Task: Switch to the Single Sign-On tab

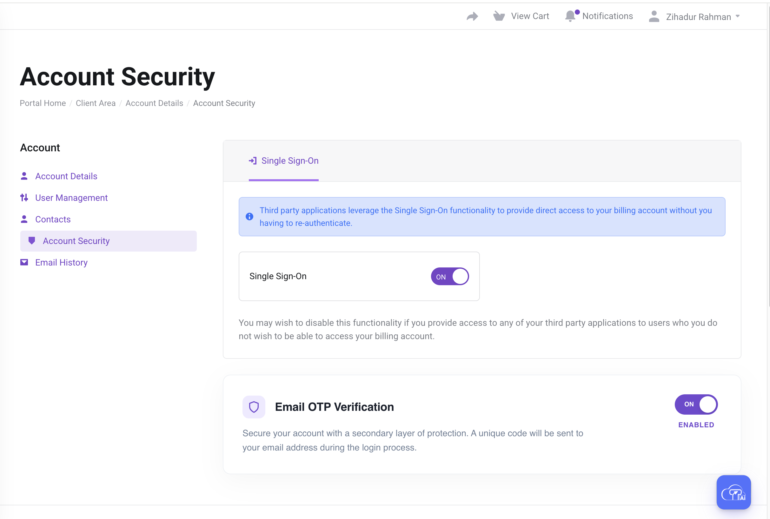Action: pyautogui.click(x=283, y=161)
